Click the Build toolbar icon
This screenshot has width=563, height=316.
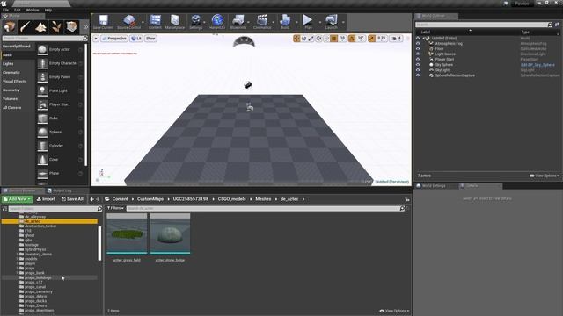285,22
